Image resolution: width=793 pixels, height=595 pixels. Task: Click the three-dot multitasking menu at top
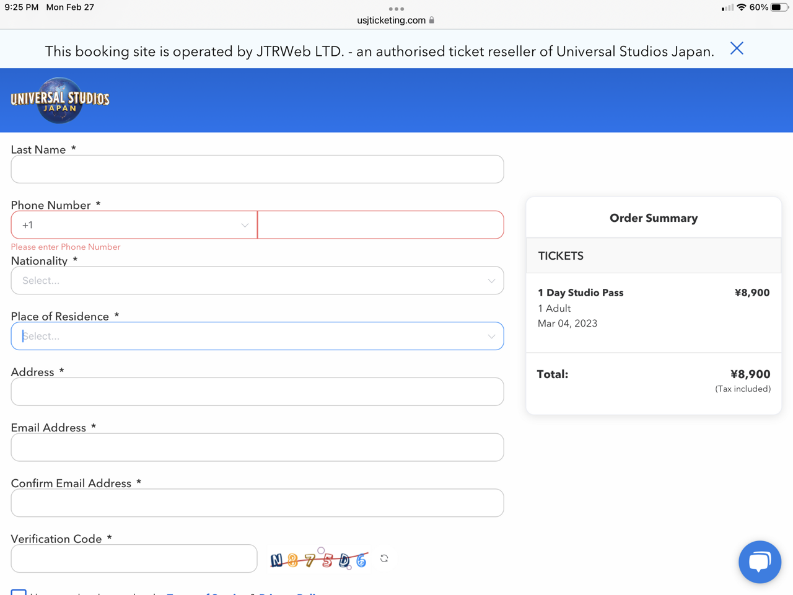[x=396, y=9]
